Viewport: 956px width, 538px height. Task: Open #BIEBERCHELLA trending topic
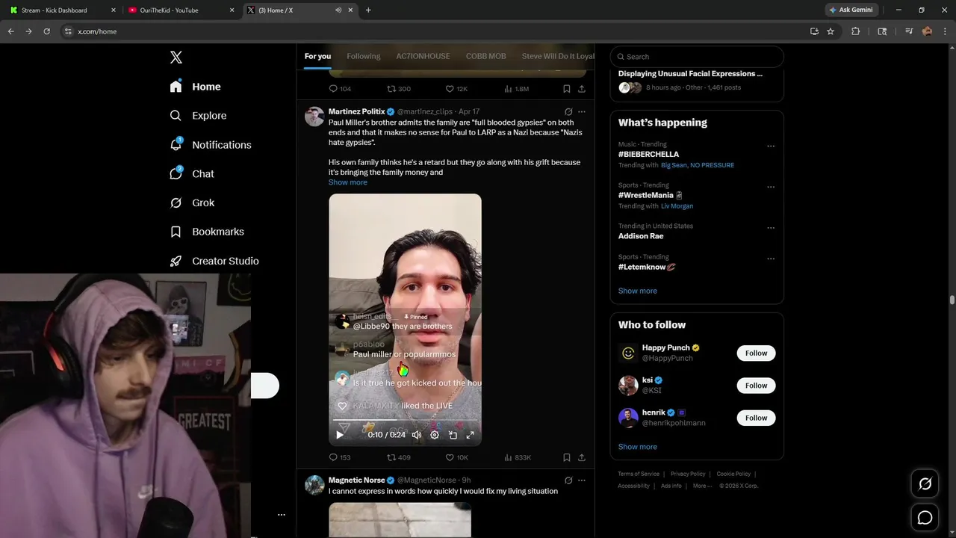tap(648, 155)
